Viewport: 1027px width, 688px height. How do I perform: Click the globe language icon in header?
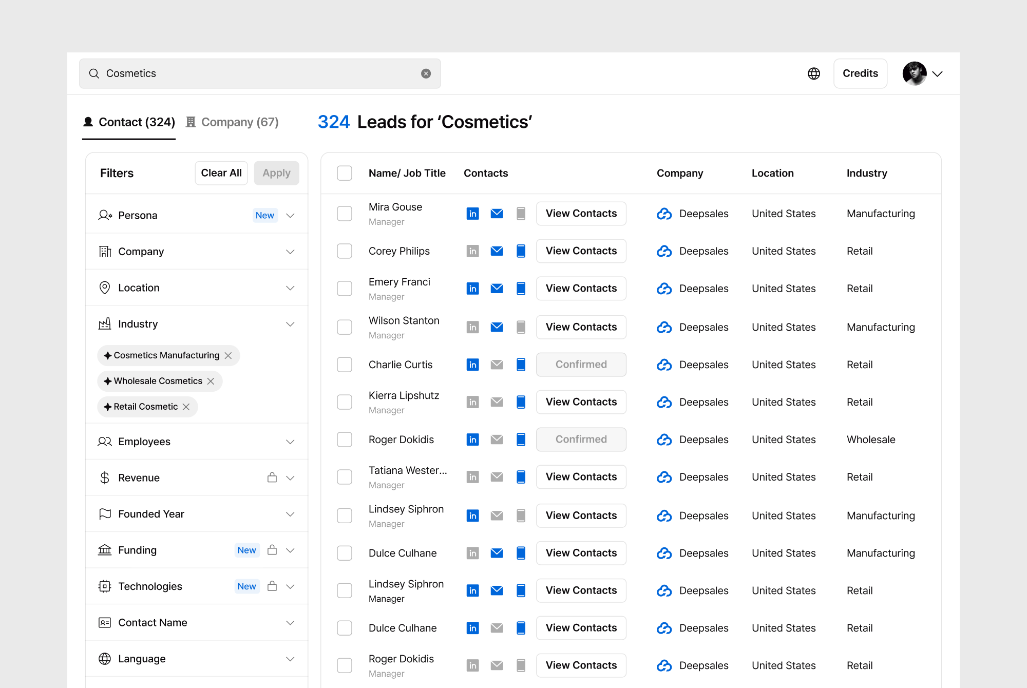click(814, 73)
